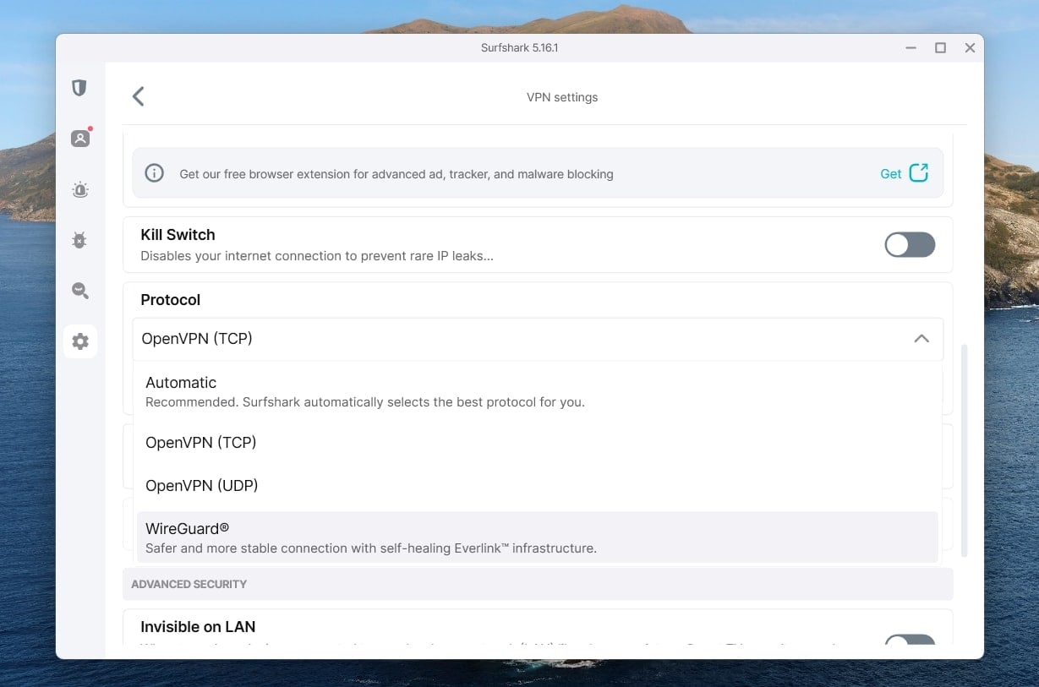Click the external-link icon next to Get
This screenshot has width=1039, height=687.
pos(917,172)
